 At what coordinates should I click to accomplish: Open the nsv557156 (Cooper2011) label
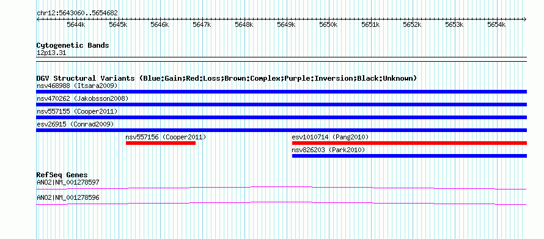(x=166, y=137)
